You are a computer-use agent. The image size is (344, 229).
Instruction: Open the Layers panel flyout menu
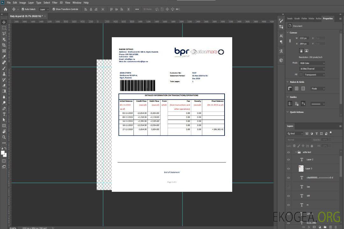click(340, 126)
